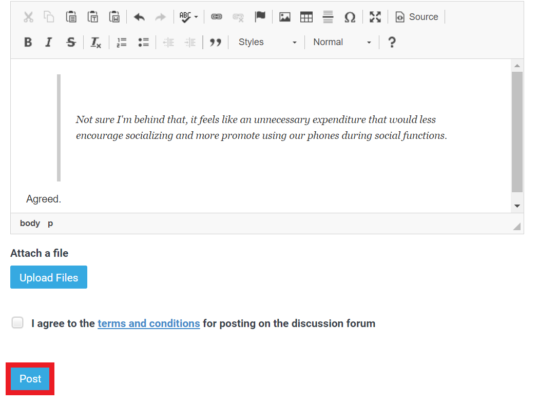This screenshot has height=406, width=538.
Task: Insert a link with the chain icon
Action: (x=216, y=17)
